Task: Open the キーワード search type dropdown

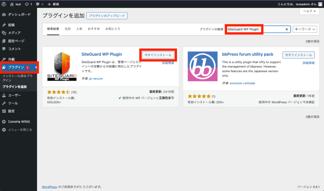Action: 305,29
